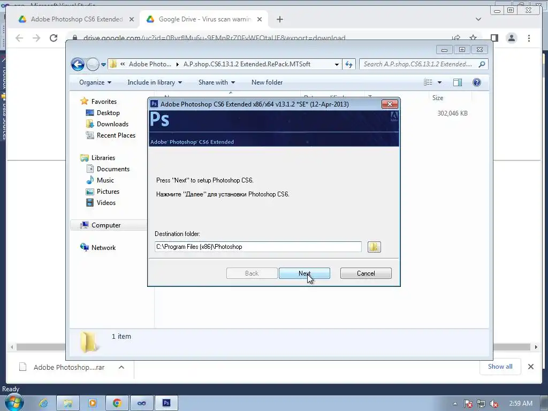Toggle Chrome side panel icon
The image size is (548, 411).
click(494, 38)
